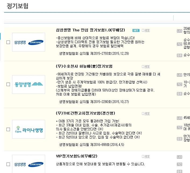This screenshot has height=173, width=190.
Task: Click the 정기보험 page heading
Action: click(x=17, y=6)
